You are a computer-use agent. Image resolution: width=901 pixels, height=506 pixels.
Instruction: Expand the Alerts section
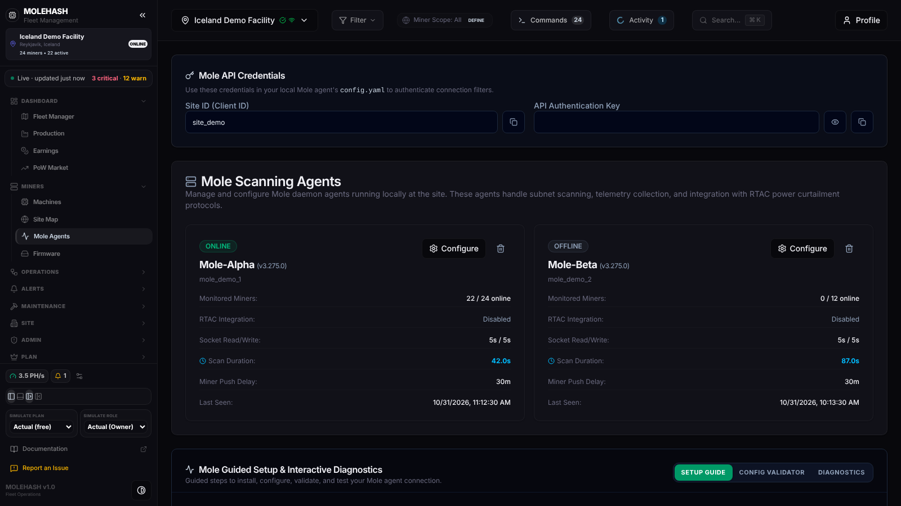tap(78, 289)
